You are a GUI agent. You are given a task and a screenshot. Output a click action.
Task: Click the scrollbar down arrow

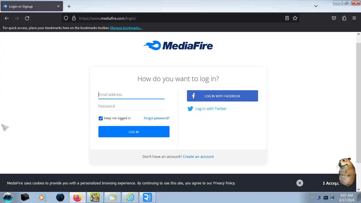(x=359, y=189)
